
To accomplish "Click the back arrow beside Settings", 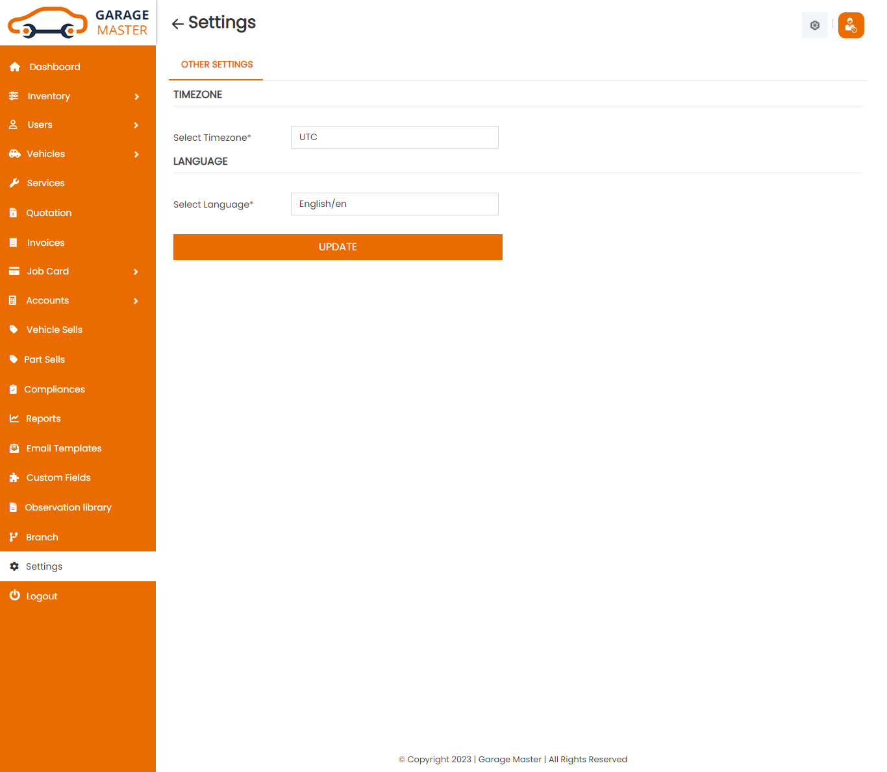I will pos(177,24).
